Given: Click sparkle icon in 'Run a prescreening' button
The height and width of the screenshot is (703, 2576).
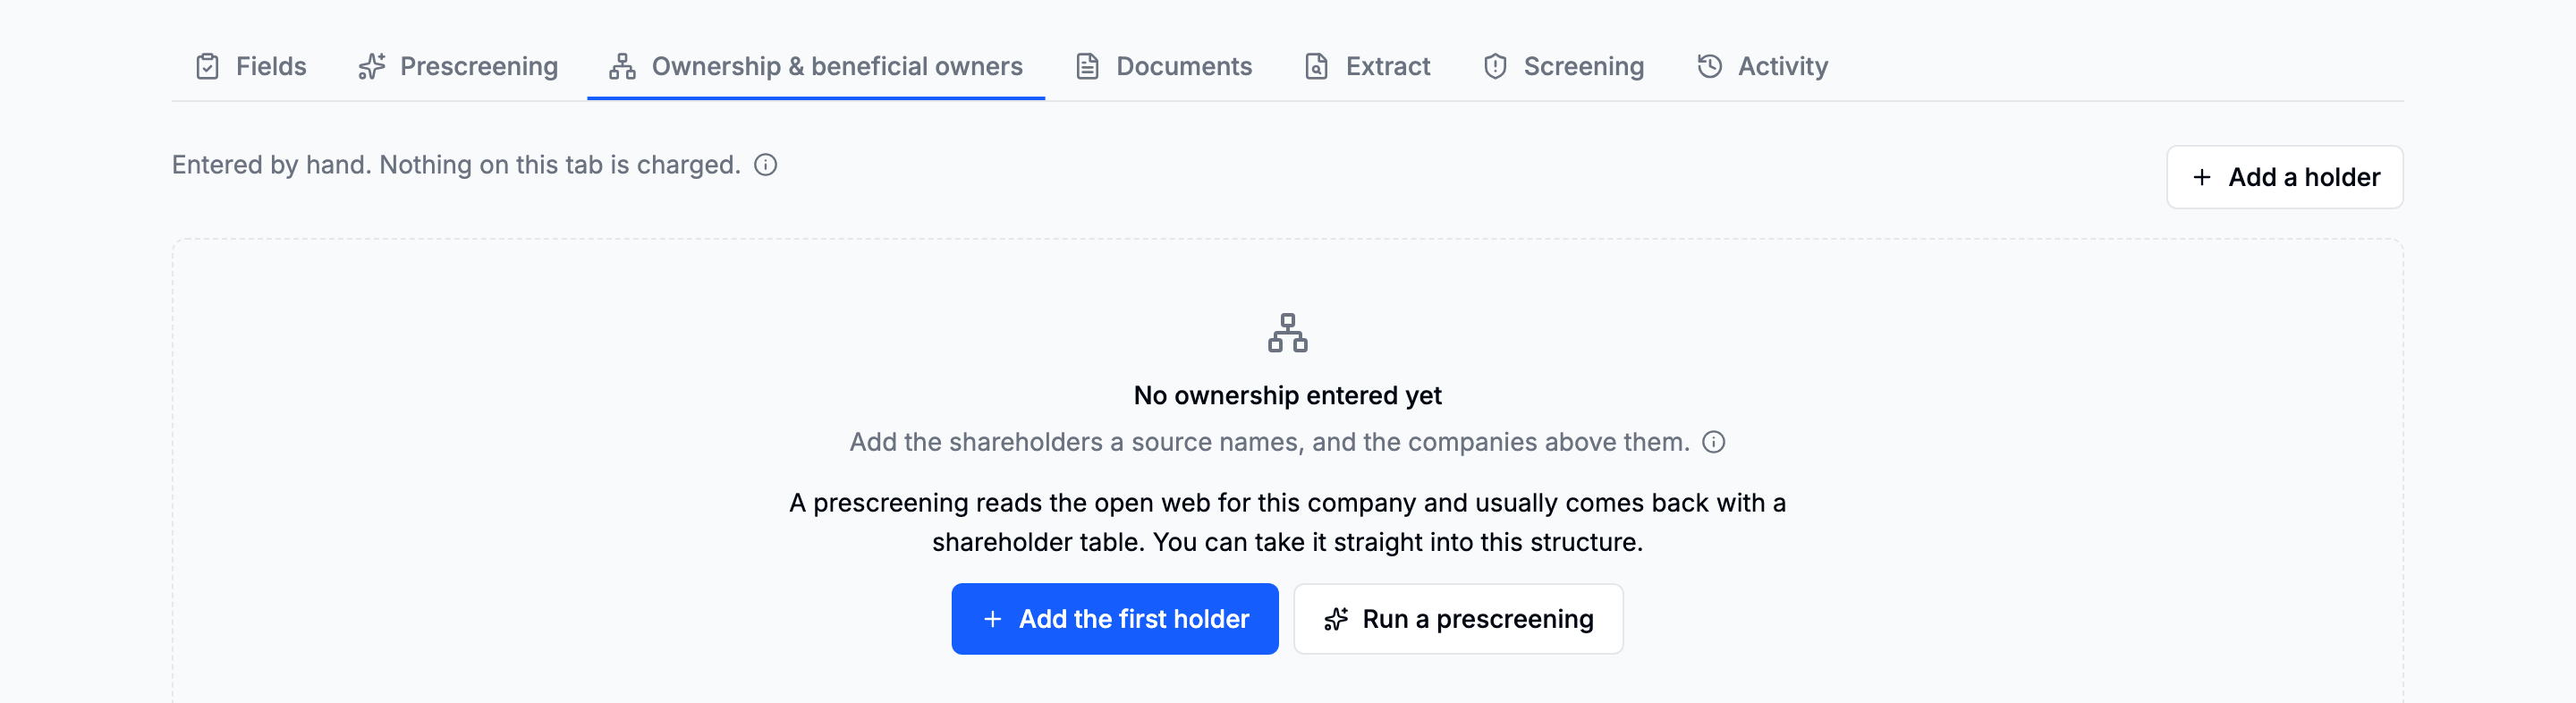Looking at the screenshot, I should tap(1335, 619).
